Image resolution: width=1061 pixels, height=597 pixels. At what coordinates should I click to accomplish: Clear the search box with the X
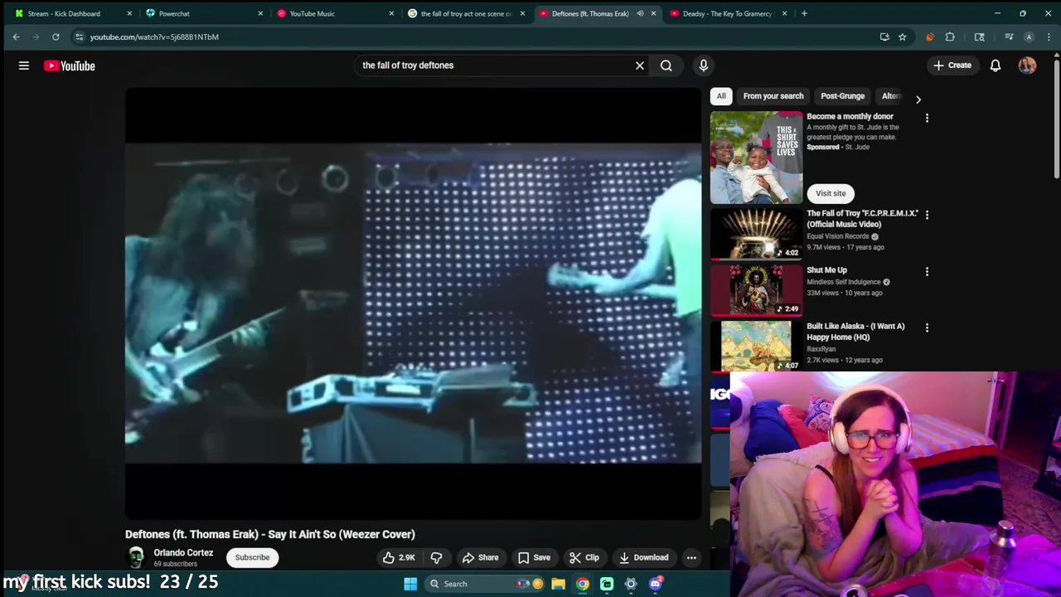pyautogui.click(x=640, y=66)
